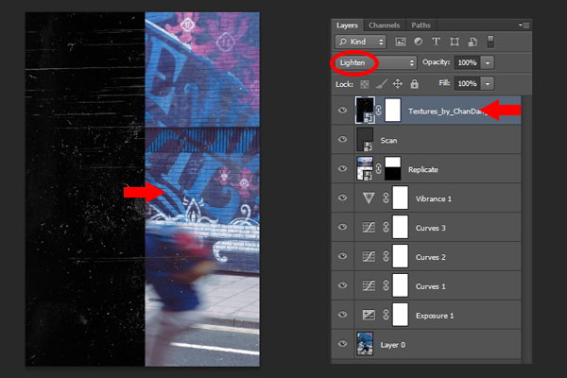
Task: Select the smart object filter icon
Action: click(x=472, y=42)
